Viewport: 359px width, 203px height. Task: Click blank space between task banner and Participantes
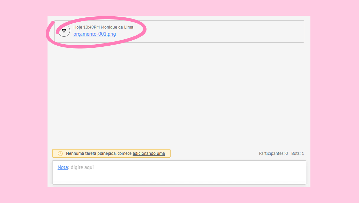click(214, 153)
